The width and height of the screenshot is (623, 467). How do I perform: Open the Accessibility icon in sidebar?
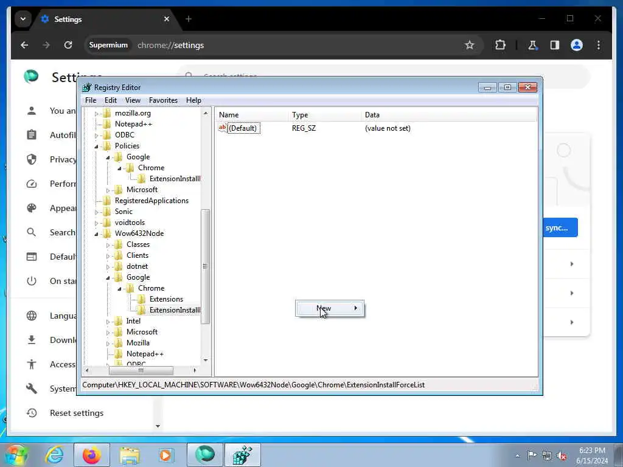pyautogui.click(x=32, y=364)
